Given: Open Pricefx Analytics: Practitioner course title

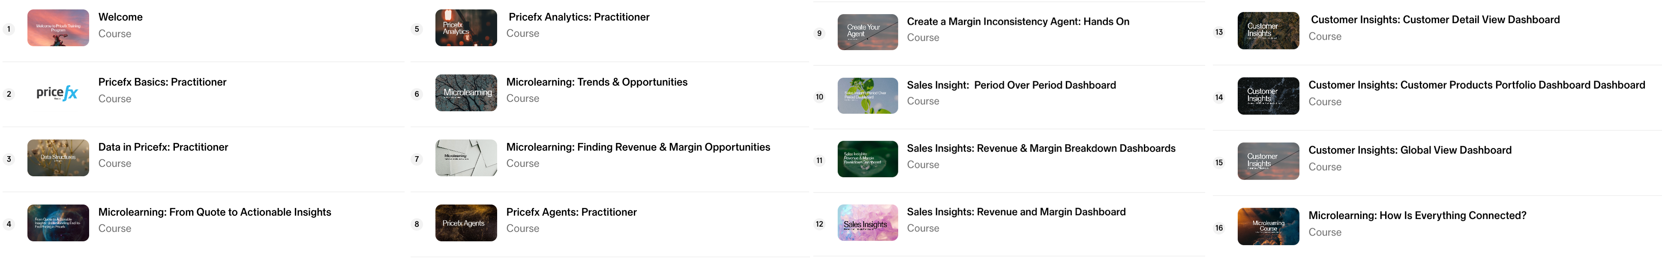Looking at the screenshot, I should (579, 18).
